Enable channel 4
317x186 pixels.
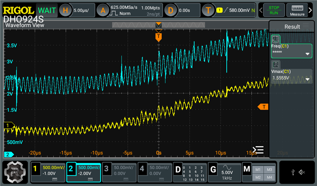(x=142, y=169)
